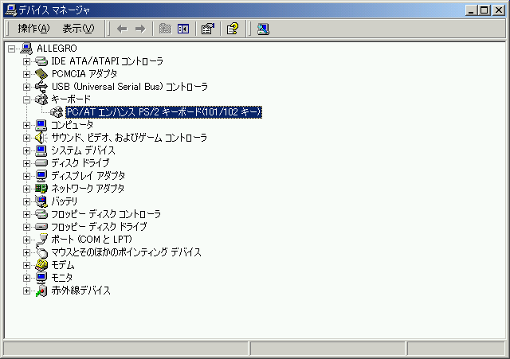Click the sound speaker icon
The height and width of the screenshot is (359, 510).
pos(41,138)
